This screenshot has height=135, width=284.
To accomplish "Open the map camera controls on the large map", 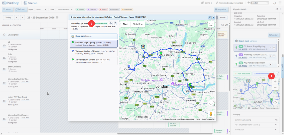I will [x=211, y=103].
